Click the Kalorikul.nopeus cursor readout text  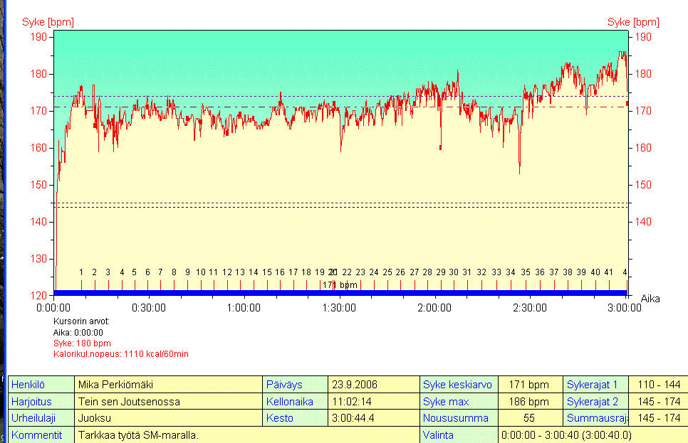click(120, 353)
